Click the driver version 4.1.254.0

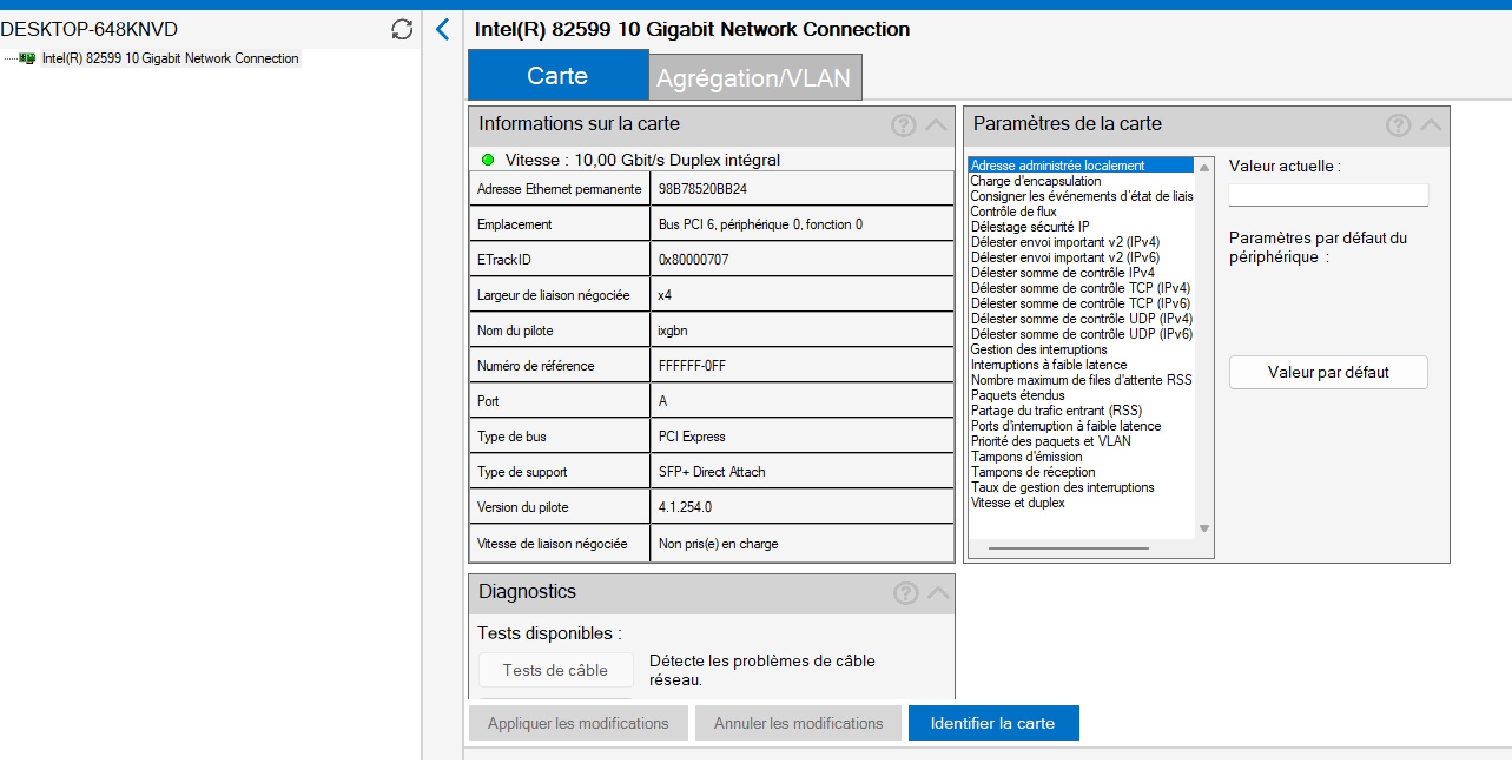pyautogui.click(x=685, y=507)
